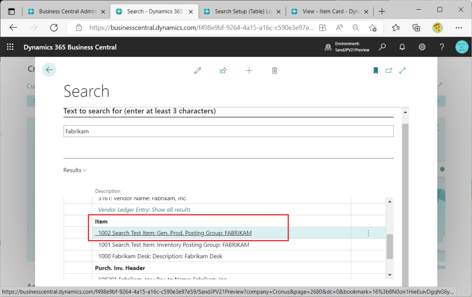Go back using the Search page back arrow
Image resolution: width=472 pixels, height=297 pixels.
49,70
